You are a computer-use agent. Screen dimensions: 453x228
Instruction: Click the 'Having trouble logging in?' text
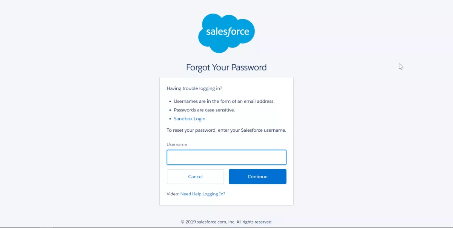coord(194,88)
